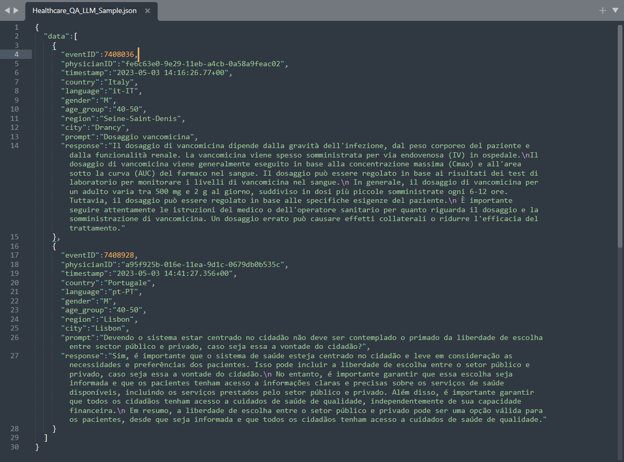The height and width of the screenshot is (462, 624).
Task: Click the age_group key on line 23
Action: coord(85,310)
